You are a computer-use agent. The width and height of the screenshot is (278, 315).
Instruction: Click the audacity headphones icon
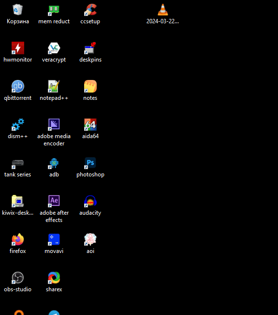(90, 201)
